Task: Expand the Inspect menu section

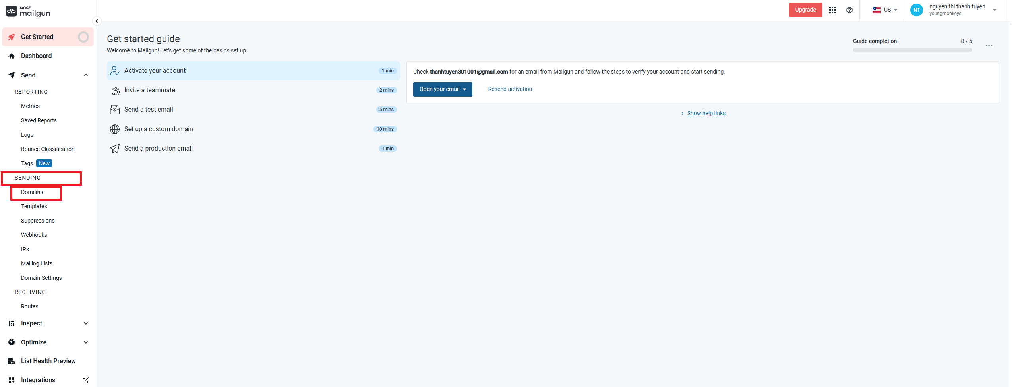Action: click(x=86, y=323)
